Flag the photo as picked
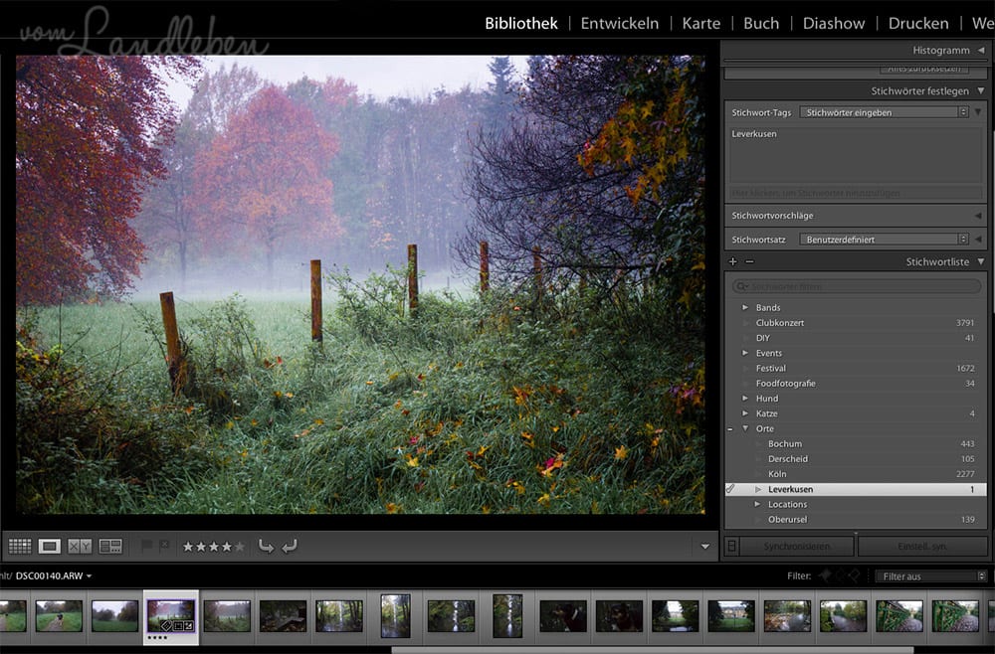The image size is (995, 654). pyautogui.click(x=146, y=545)
